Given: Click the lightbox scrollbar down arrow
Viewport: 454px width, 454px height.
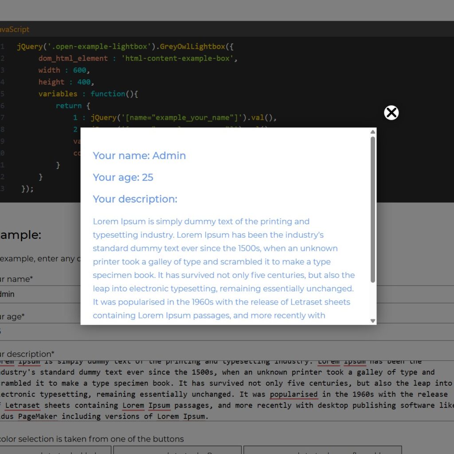Looking at the screenshot, I should (x=372, y=321).
